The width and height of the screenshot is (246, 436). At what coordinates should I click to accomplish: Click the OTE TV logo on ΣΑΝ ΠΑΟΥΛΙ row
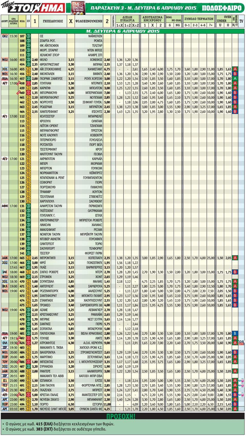(x=241, y=385)
